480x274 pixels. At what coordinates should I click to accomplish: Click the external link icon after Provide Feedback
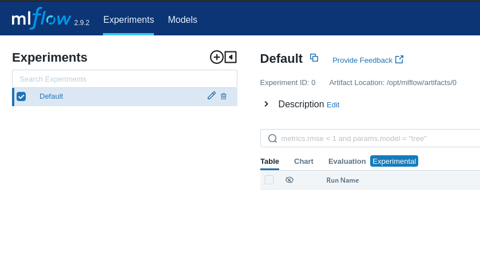399,59
